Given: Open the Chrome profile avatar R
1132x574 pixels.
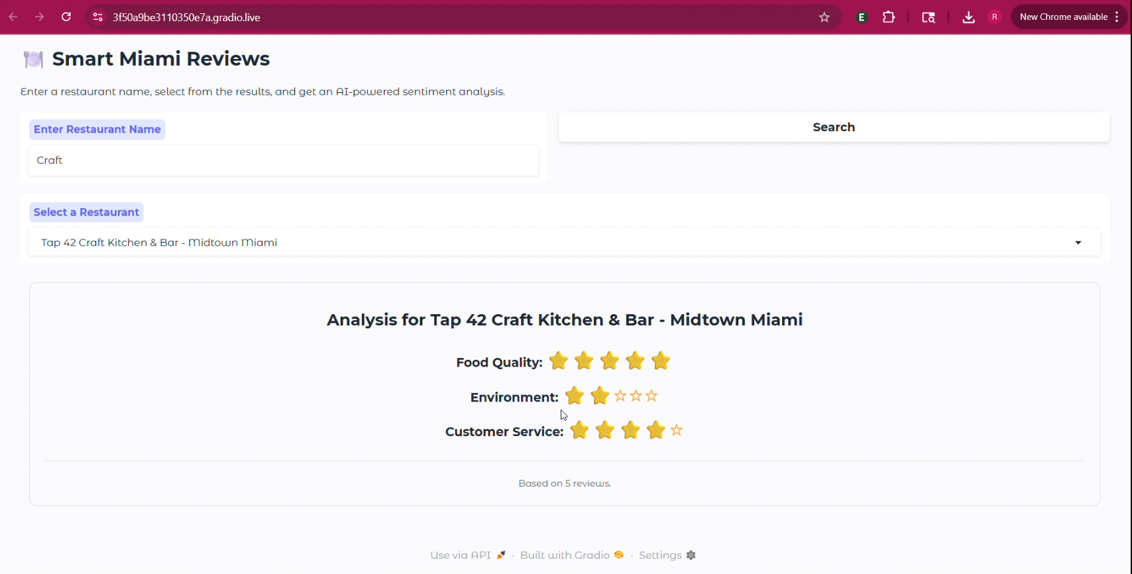Looking at the screenshot, I should point(995,17).
